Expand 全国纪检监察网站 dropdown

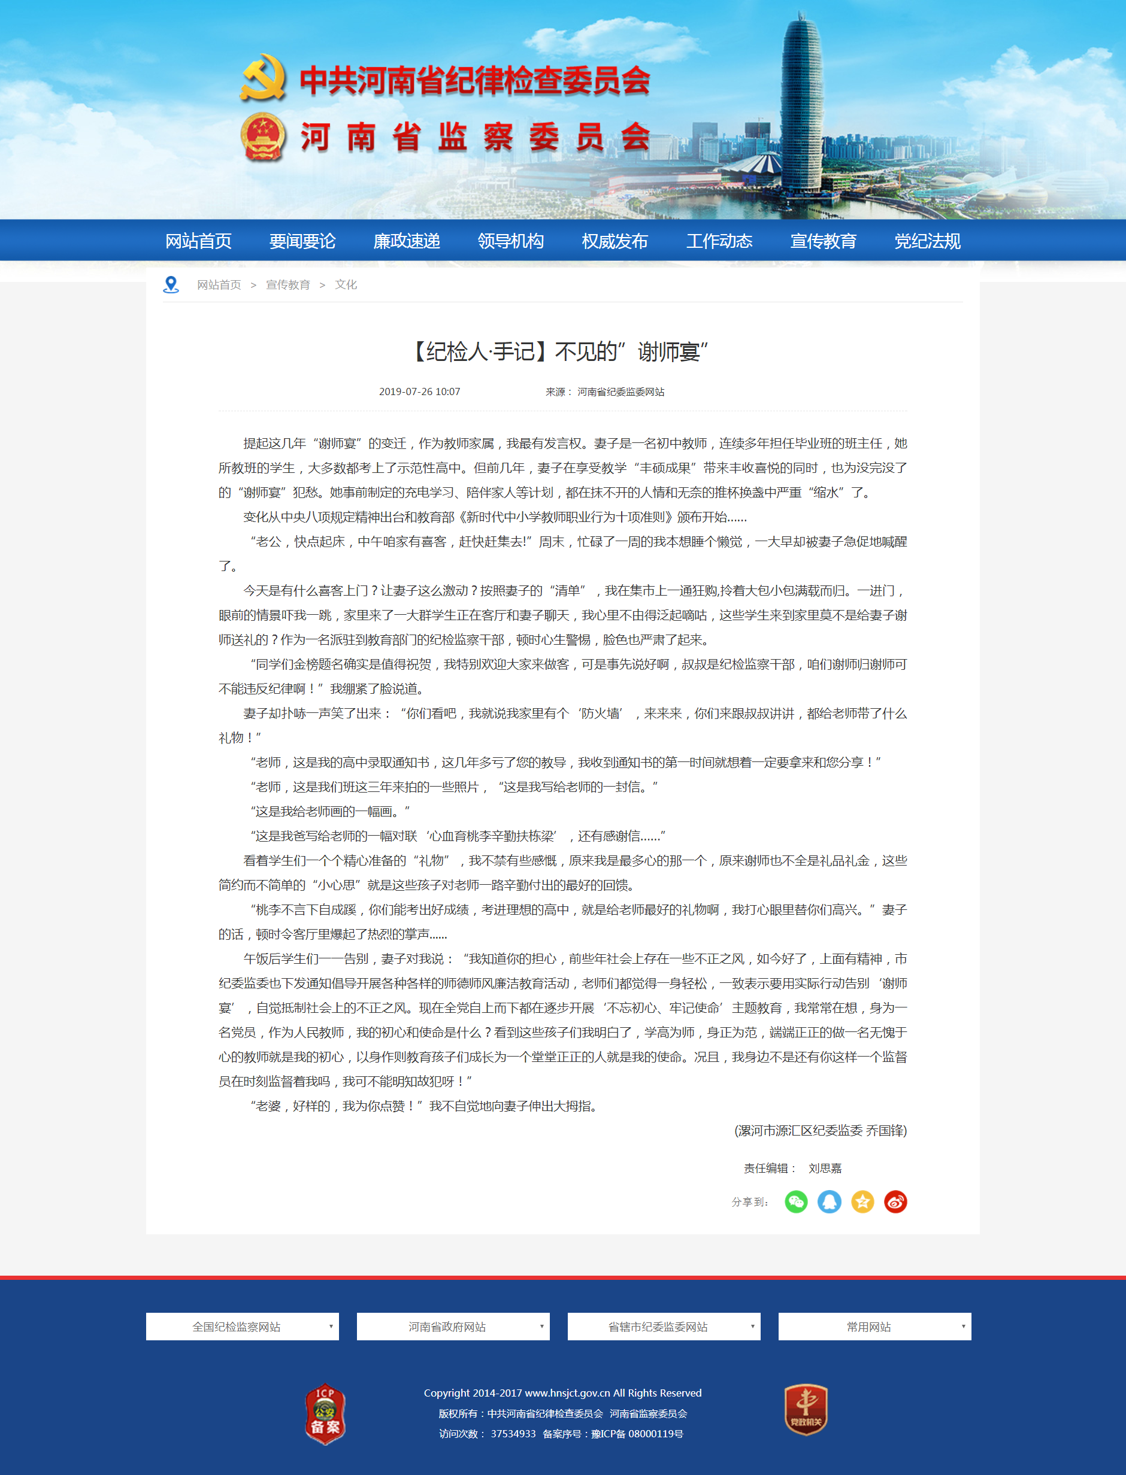pyautogui.click(x=243, y=1327)
